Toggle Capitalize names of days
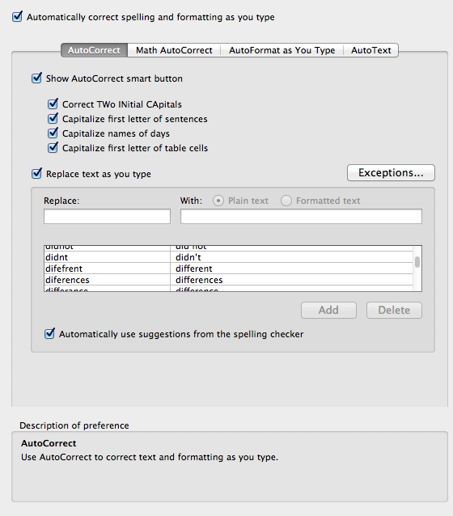Viewport: 453px width, 516px height. click(53, 133)
